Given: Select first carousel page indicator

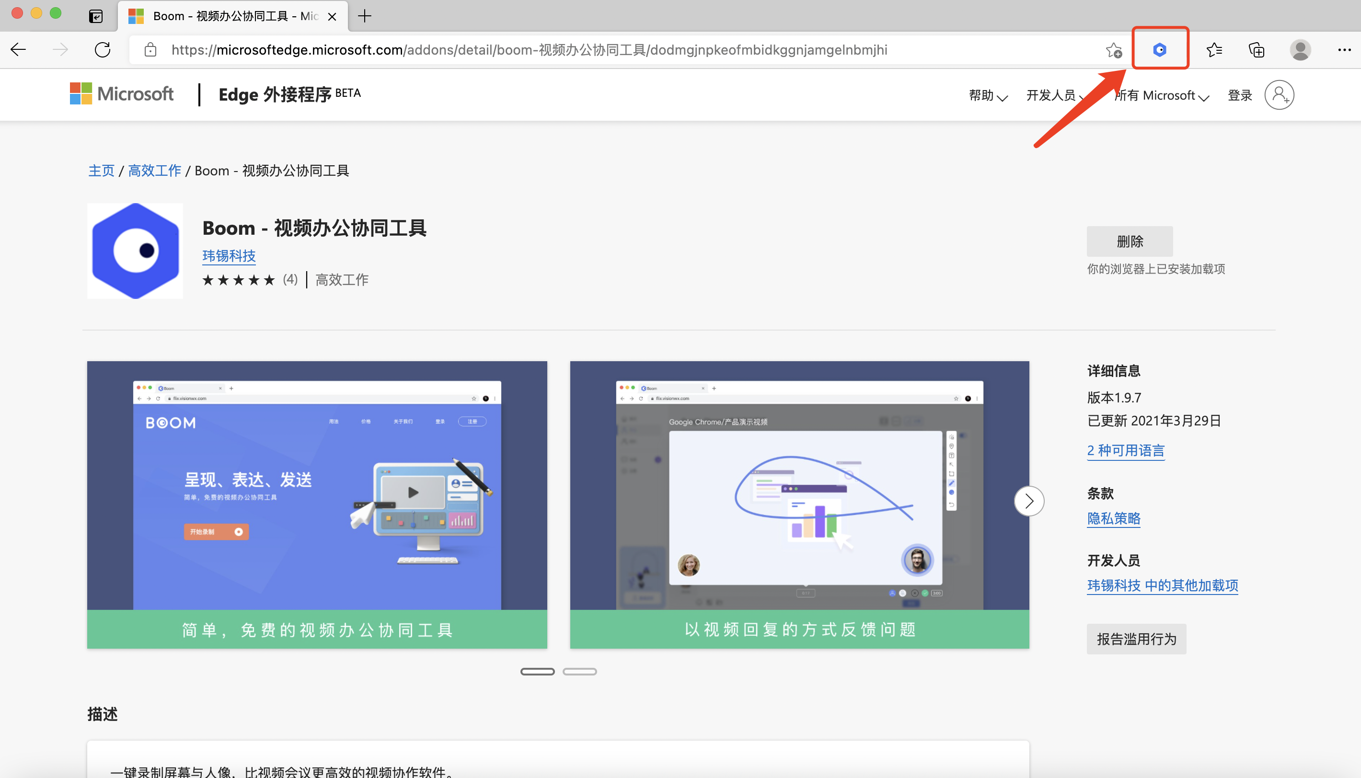Looking at the screenshot, I should tap(537, 672).
